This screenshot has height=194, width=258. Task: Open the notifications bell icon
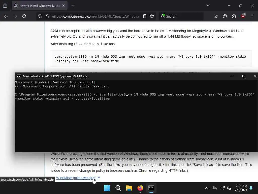point(251,188)
